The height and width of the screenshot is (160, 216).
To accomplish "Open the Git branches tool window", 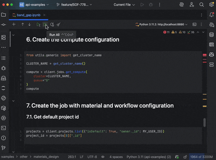I will click(4, 148).
